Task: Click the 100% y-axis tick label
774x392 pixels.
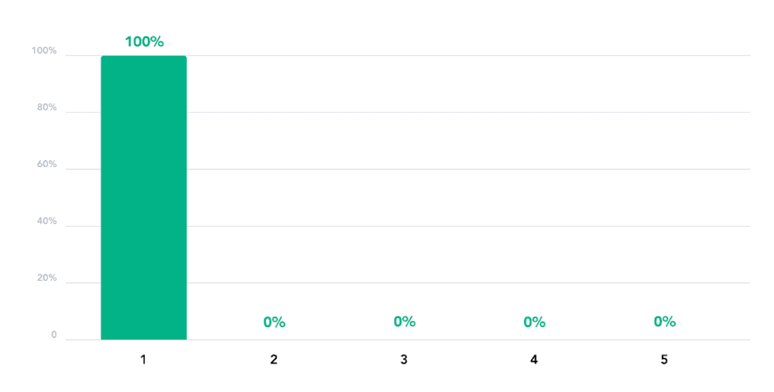Action: pos(44,51)
